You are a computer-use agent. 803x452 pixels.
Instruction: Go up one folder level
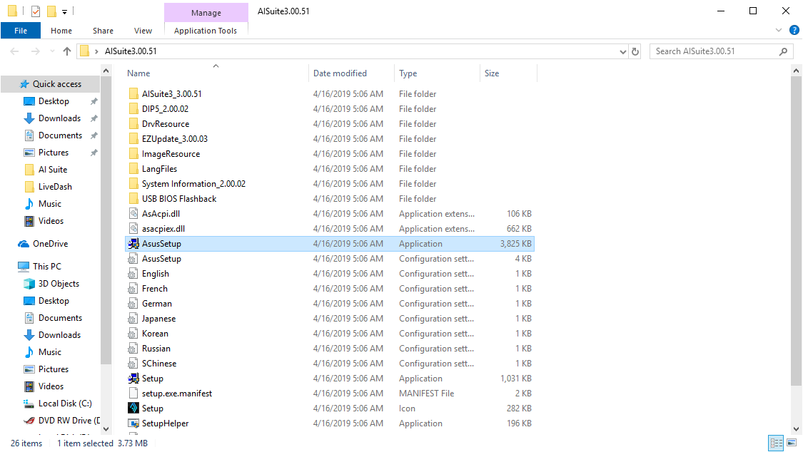pyautogui.click(x=67, y=51)
